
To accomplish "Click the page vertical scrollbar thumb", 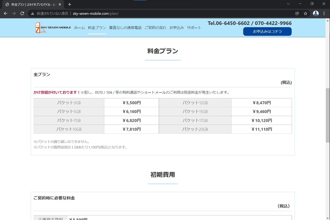I will (x=328, y=115).
